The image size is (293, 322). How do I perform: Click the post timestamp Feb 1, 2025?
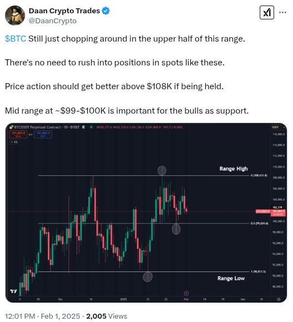pyautogui.click(x=60, y=316)
